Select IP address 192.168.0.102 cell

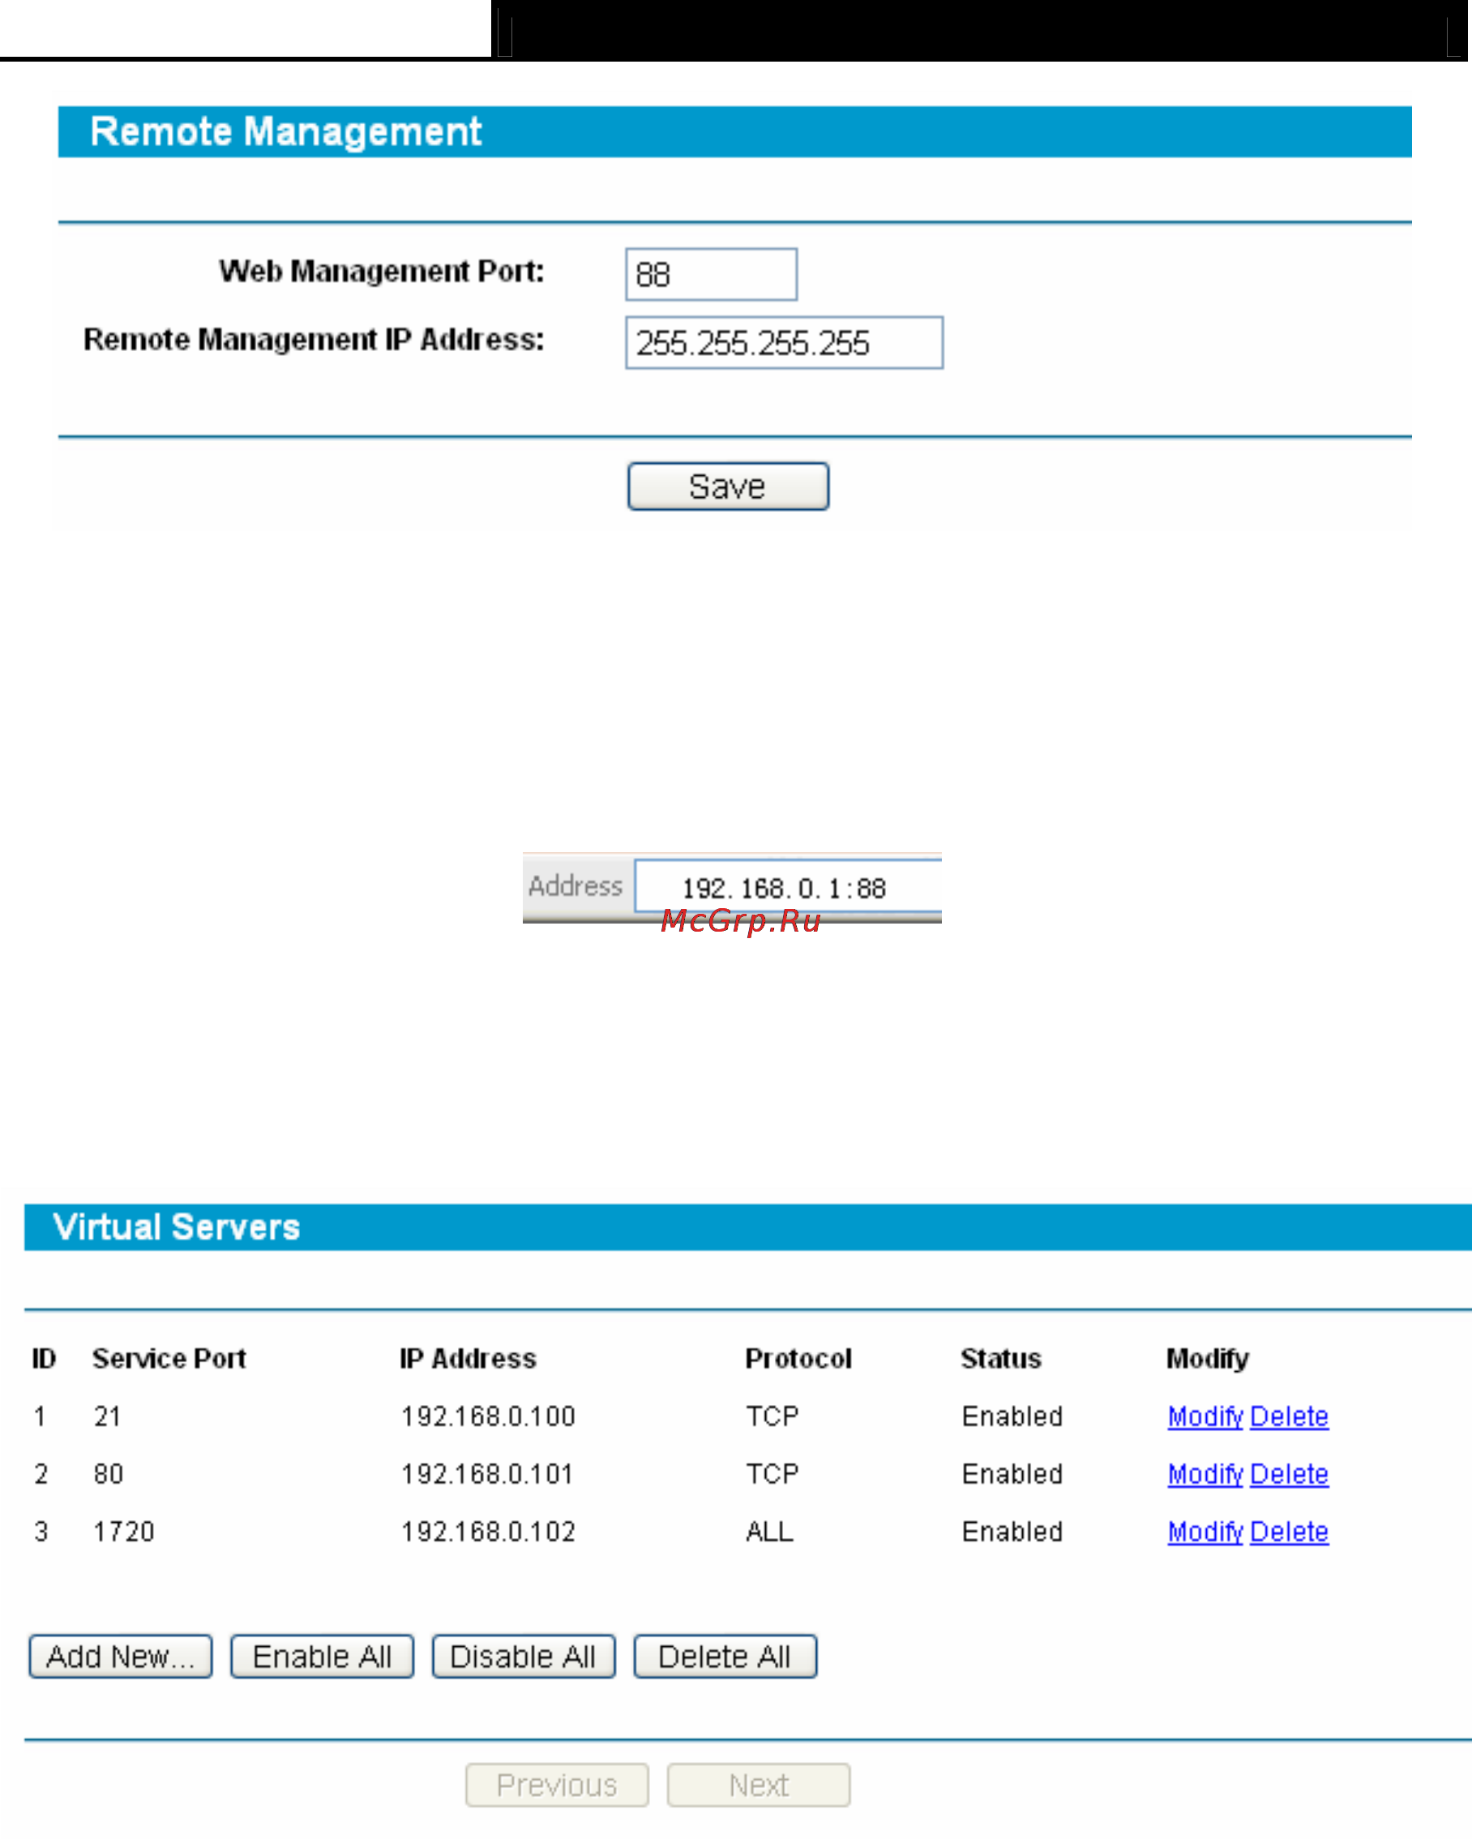point(489,1532)
